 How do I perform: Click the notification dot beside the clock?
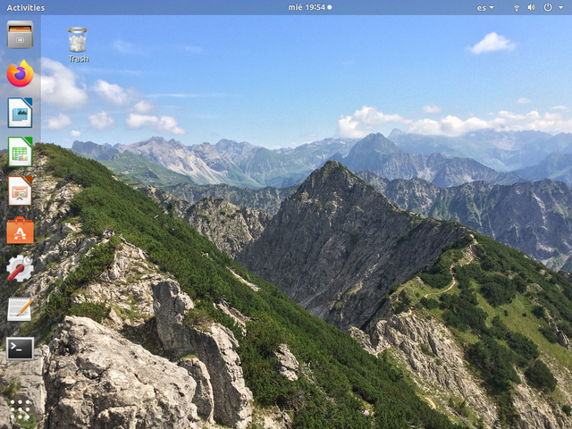coord(330,7)
